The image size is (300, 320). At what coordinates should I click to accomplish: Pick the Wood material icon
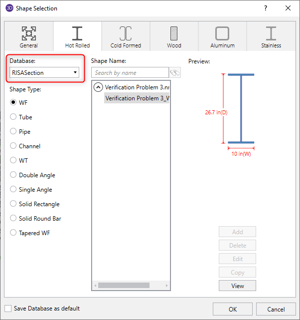[x=174, y=33]
